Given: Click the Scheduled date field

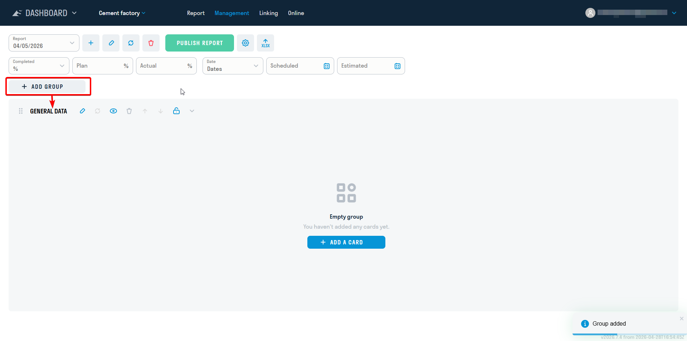Looking at the screenshot, I should (x=300, y=66).
